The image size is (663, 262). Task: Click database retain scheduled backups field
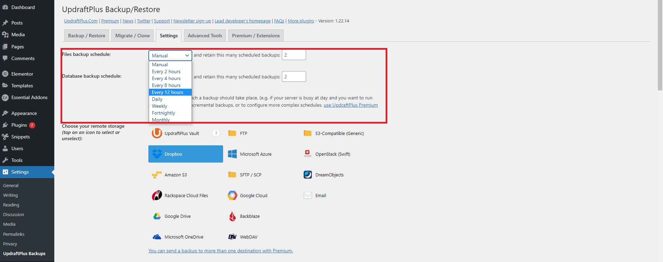click(294, 77)
